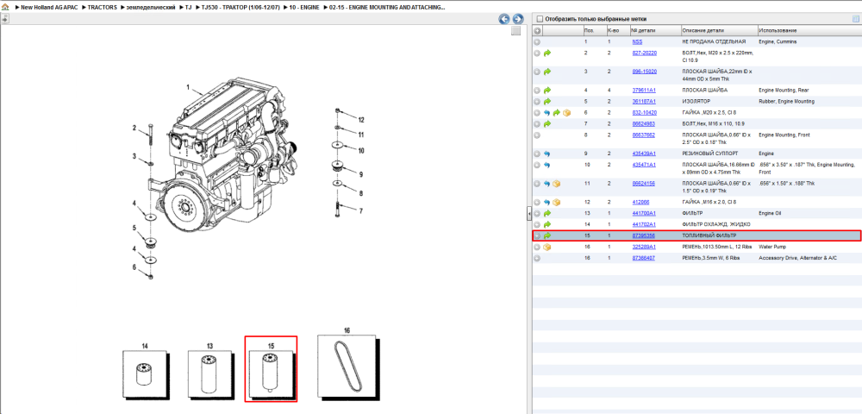Click blue arrow for part 832-10420

coord(547,113)
